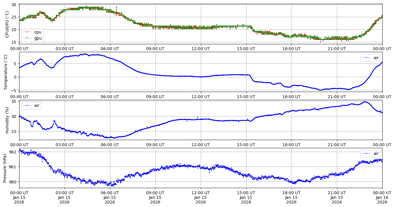
Task: Click the 30 tick on CPU/GPU axis
Action: (14, 5)
